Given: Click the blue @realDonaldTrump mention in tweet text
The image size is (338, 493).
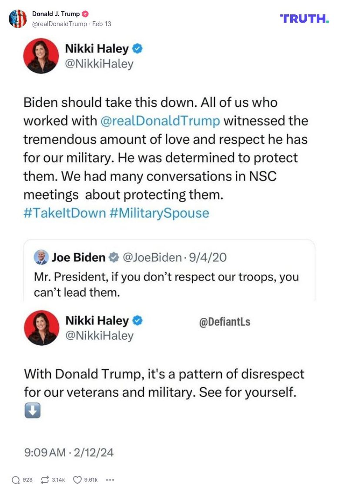Looking at the screenshot, I should point(160,121).
